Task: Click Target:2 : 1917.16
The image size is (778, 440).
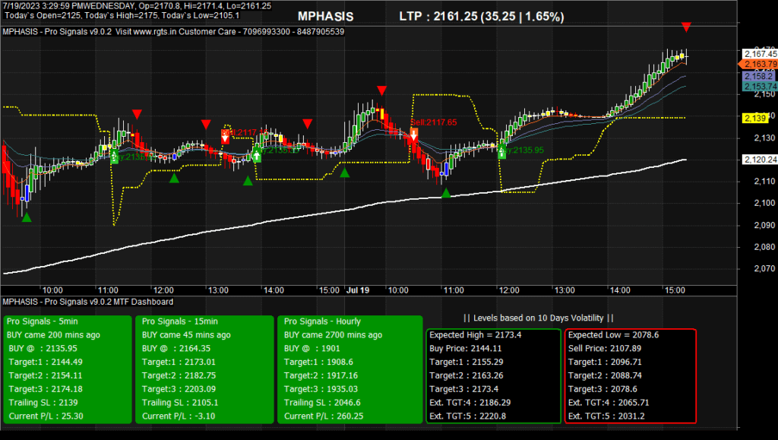Action: click(321, 375)
